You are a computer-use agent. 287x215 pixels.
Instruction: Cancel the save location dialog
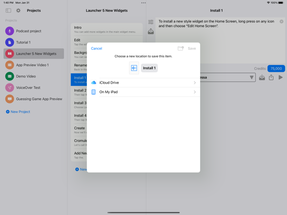[97, 48]
